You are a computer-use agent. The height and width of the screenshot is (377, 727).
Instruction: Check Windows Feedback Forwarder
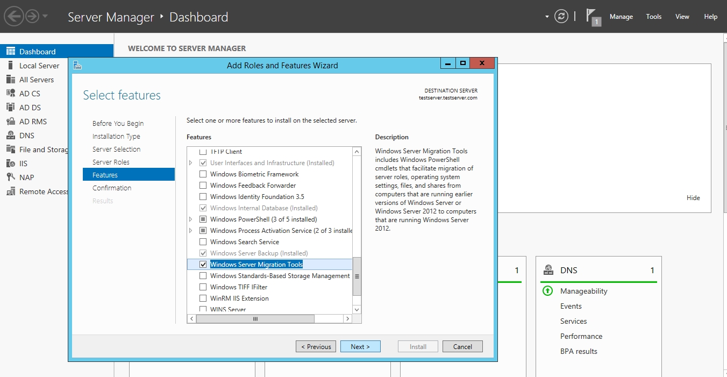point(203,186)
